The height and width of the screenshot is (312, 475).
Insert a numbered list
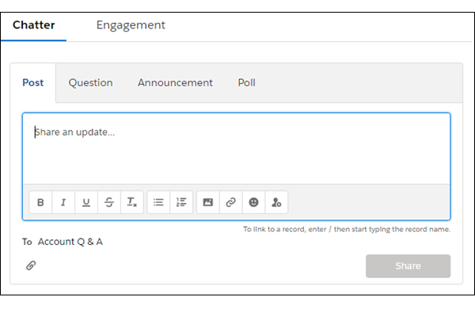[181, 202]
